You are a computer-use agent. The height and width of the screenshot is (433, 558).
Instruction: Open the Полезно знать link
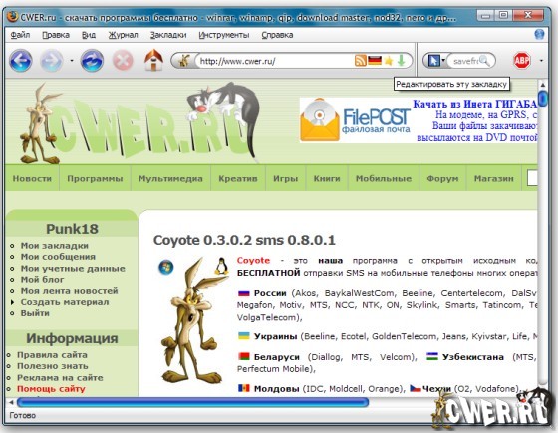coord(52,366)
